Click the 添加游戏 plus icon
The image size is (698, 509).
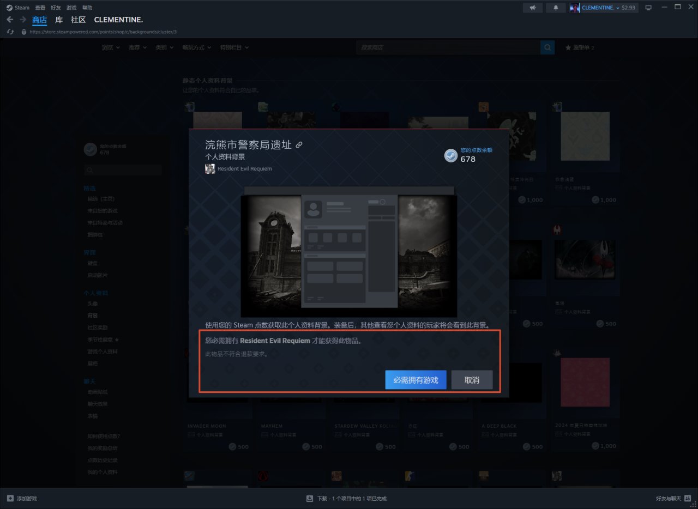pyautogui.click(x=10, y=498)
